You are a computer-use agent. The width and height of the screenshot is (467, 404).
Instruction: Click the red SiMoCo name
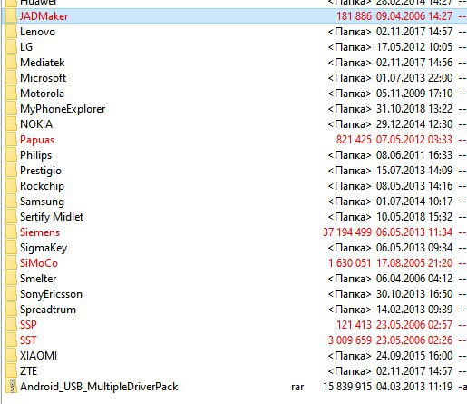(39, 263)
